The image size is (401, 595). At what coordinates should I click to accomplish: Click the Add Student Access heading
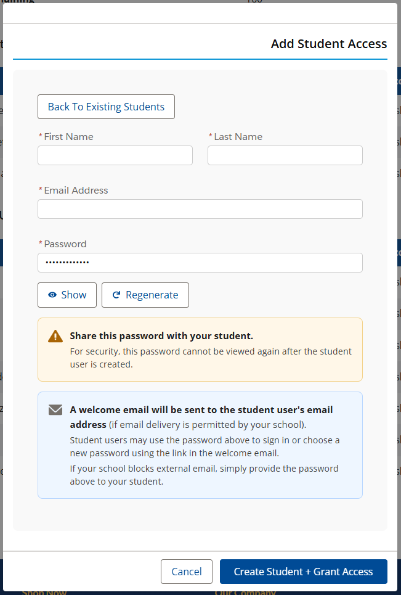coord(329,44)
